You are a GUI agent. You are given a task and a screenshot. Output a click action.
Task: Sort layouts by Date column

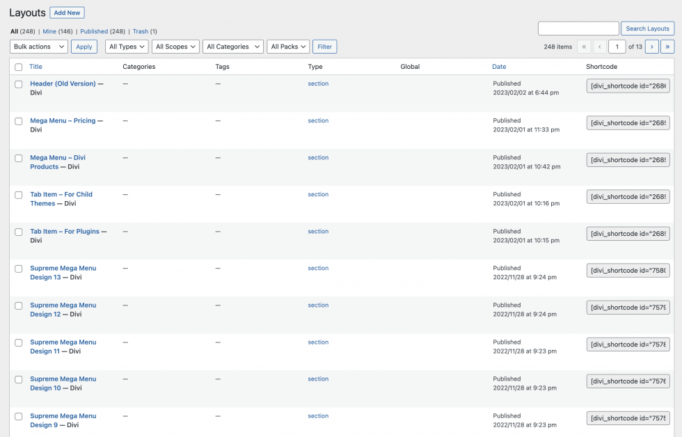click(x=498, y=67)
